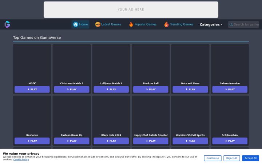Go to Latest Games
The image size is (262, 164).
(x=108, y=24)
